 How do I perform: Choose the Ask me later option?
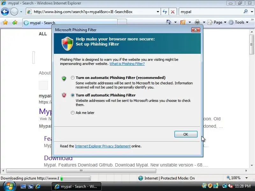73,113
